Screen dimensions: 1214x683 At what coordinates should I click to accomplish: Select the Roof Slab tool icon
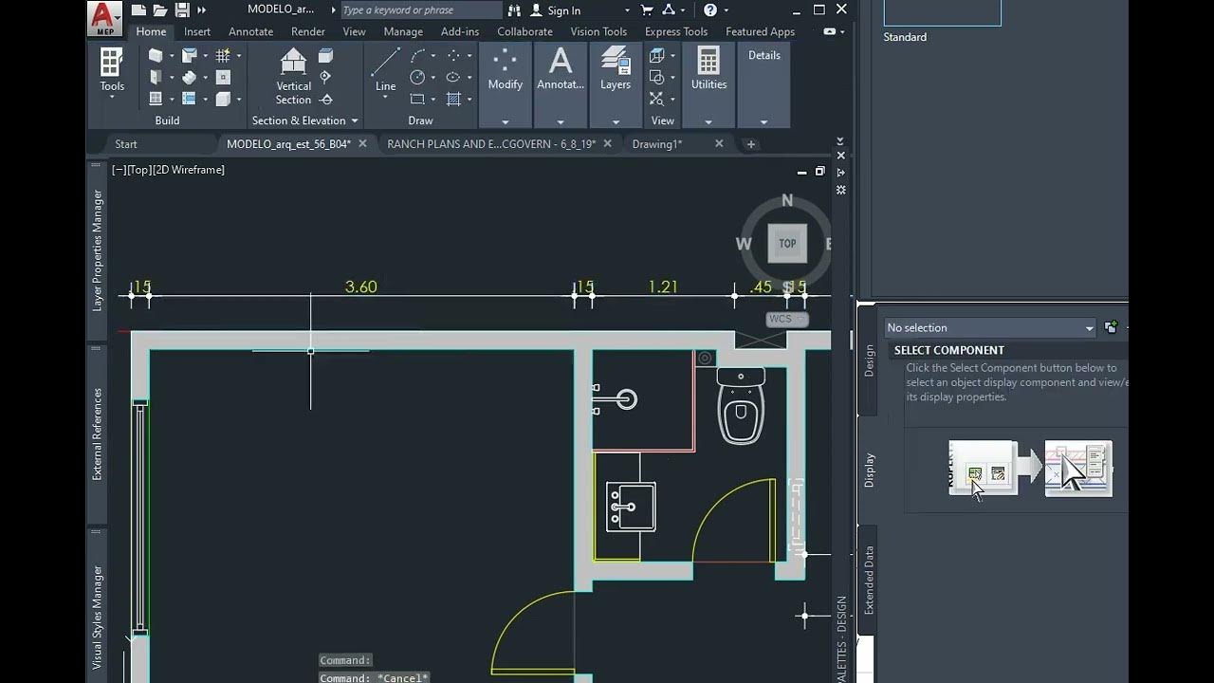[189, 56]
